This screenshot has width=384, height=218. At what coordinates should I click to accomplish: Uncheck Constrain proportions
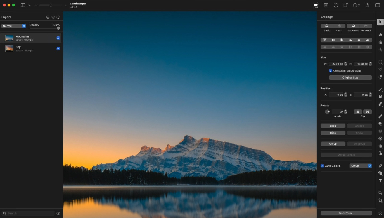[330, 71]
